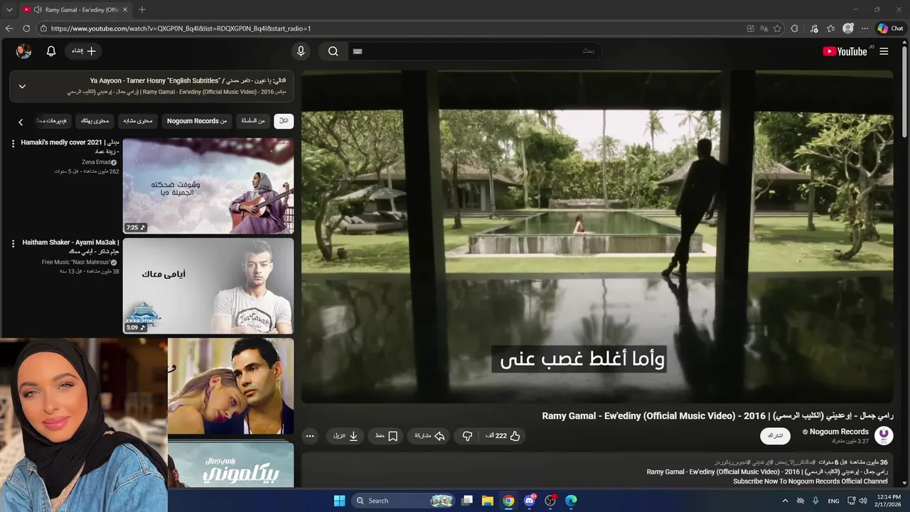Screen dimensions: 910x512
Task: Mute the tab via speaker icon
Action: pos(37,10)
